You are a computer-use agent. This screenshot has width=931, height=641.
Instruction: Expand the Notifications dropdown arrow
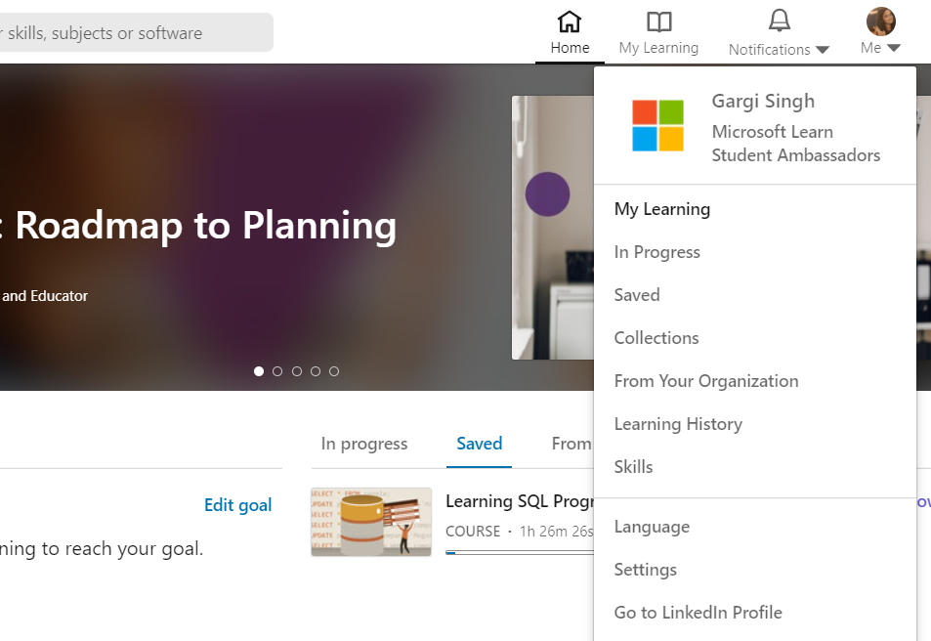pos(823,49)
